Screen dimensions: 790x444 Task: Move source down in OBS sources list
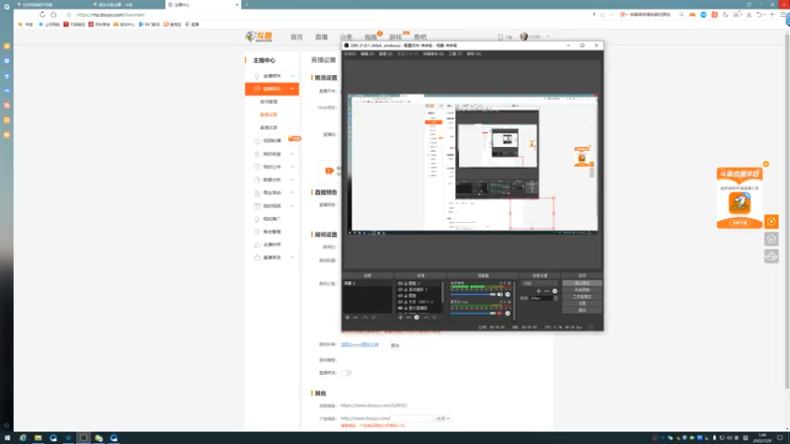coord(434,318)
